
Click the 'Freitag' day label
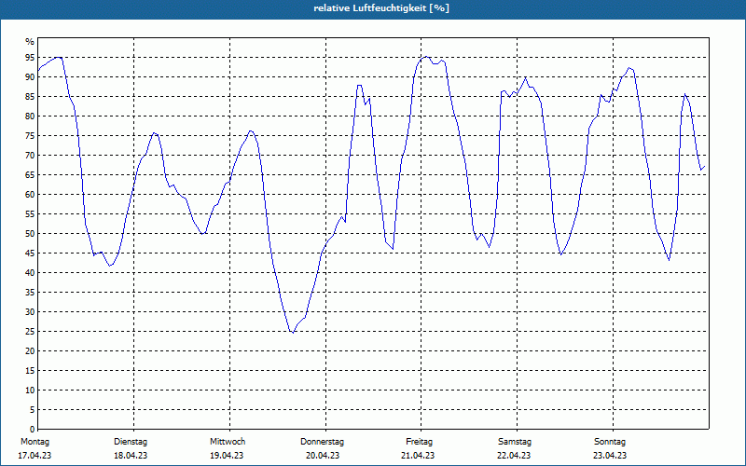pos(419,442)
